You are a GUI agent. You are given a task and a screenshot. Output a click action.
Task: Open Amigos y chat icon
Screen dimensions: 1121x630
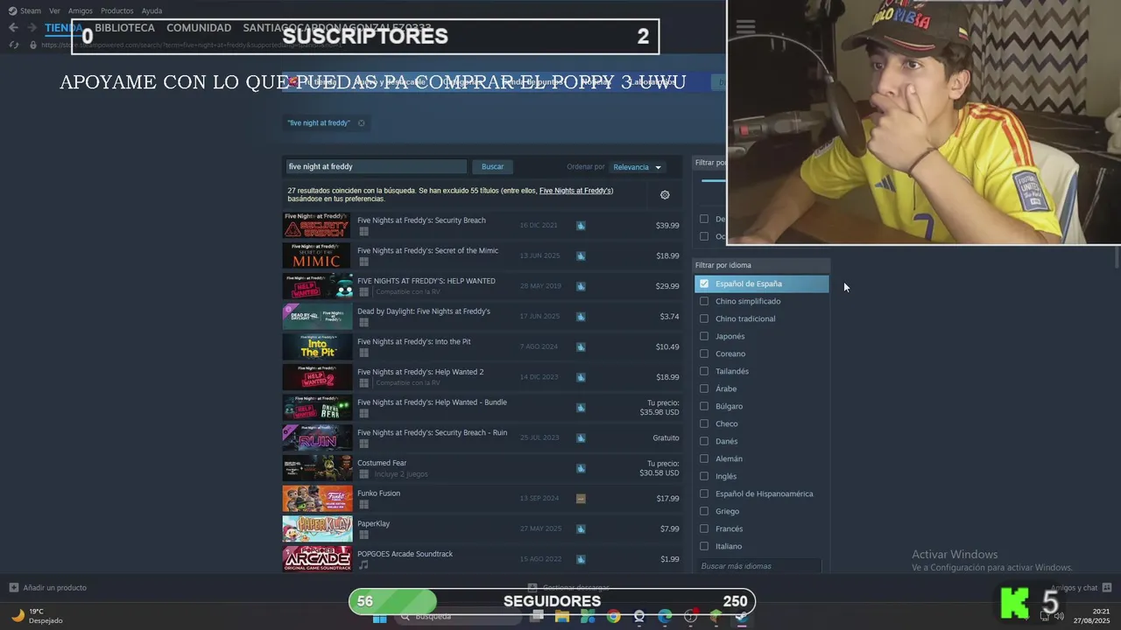pos(1107,588)
